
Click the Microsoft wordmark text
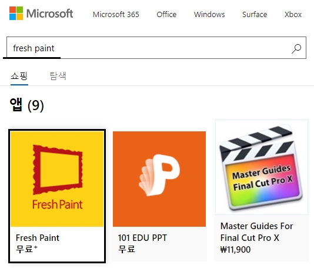tap(49, 14)
